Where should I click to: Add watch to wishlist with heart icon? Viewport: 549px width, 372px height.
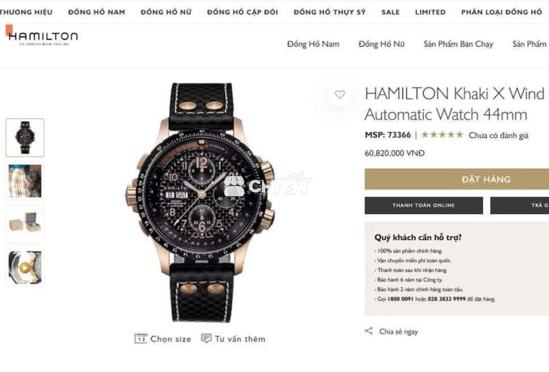pos(340,94)
